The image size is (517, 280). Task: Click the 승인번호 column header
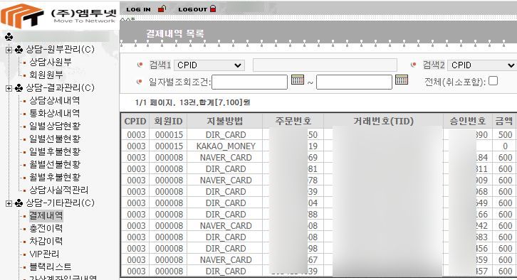(468, 121)
